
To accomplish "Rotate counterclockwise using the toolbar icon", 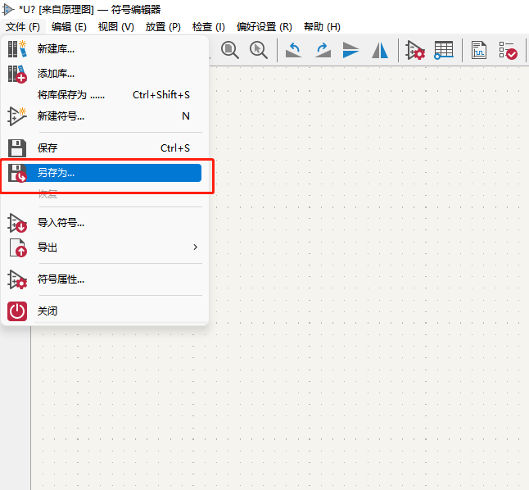I will point(293,50).
